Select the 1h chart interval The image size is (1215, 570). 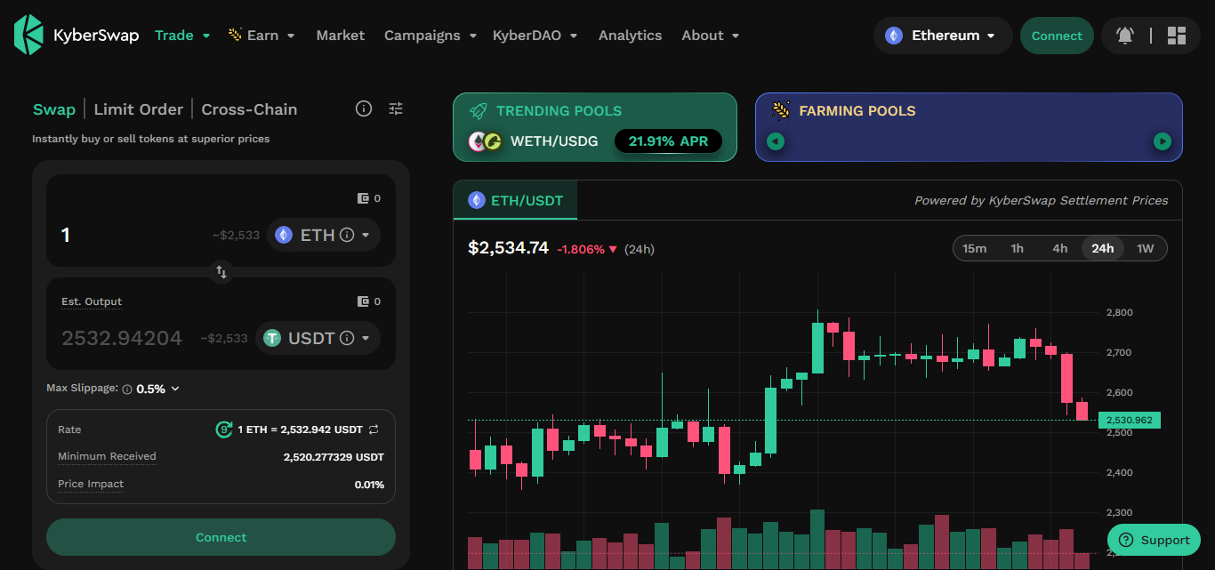click(x=1017, y=248)
